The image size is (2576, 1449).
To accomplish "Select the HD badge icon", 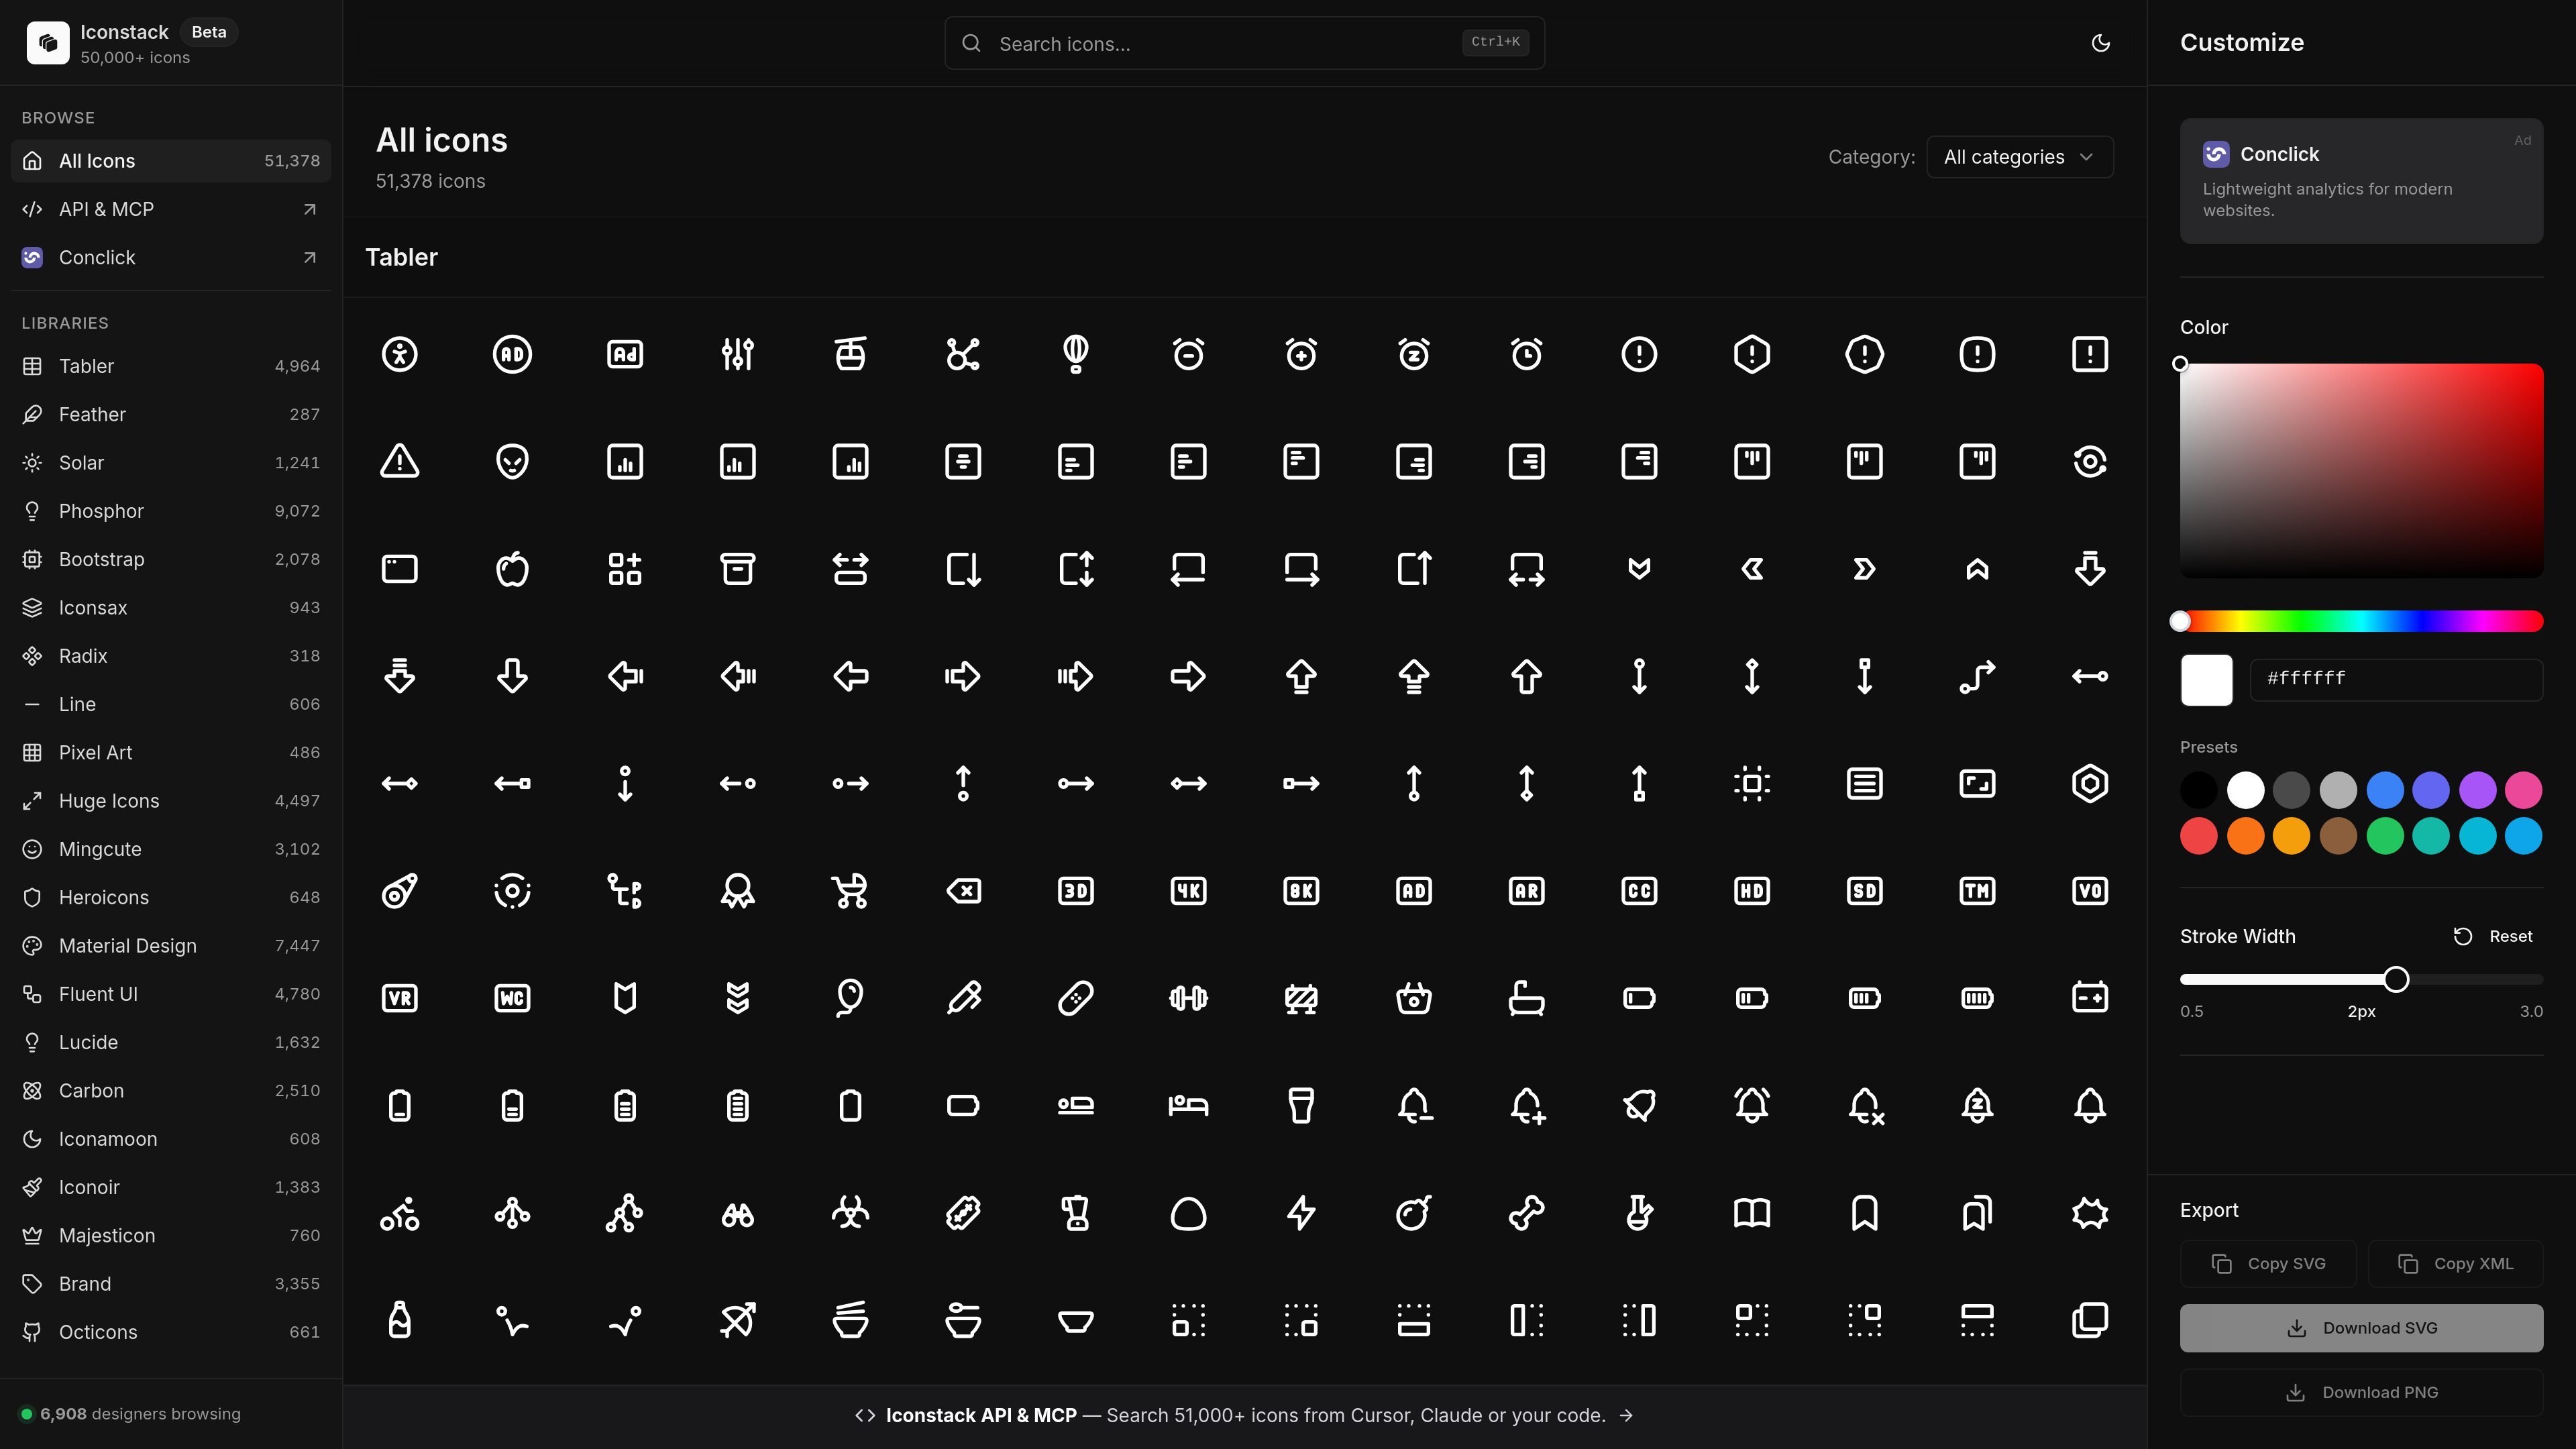I will [1751, 891].
